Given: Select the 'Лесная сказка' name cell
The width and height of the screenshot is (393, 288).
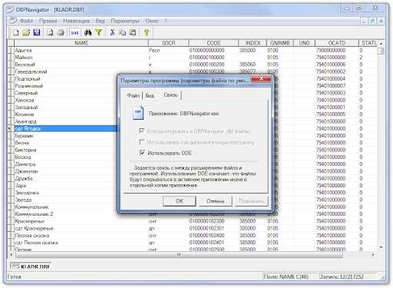Looking at the screenshot, I should (81, 236).
